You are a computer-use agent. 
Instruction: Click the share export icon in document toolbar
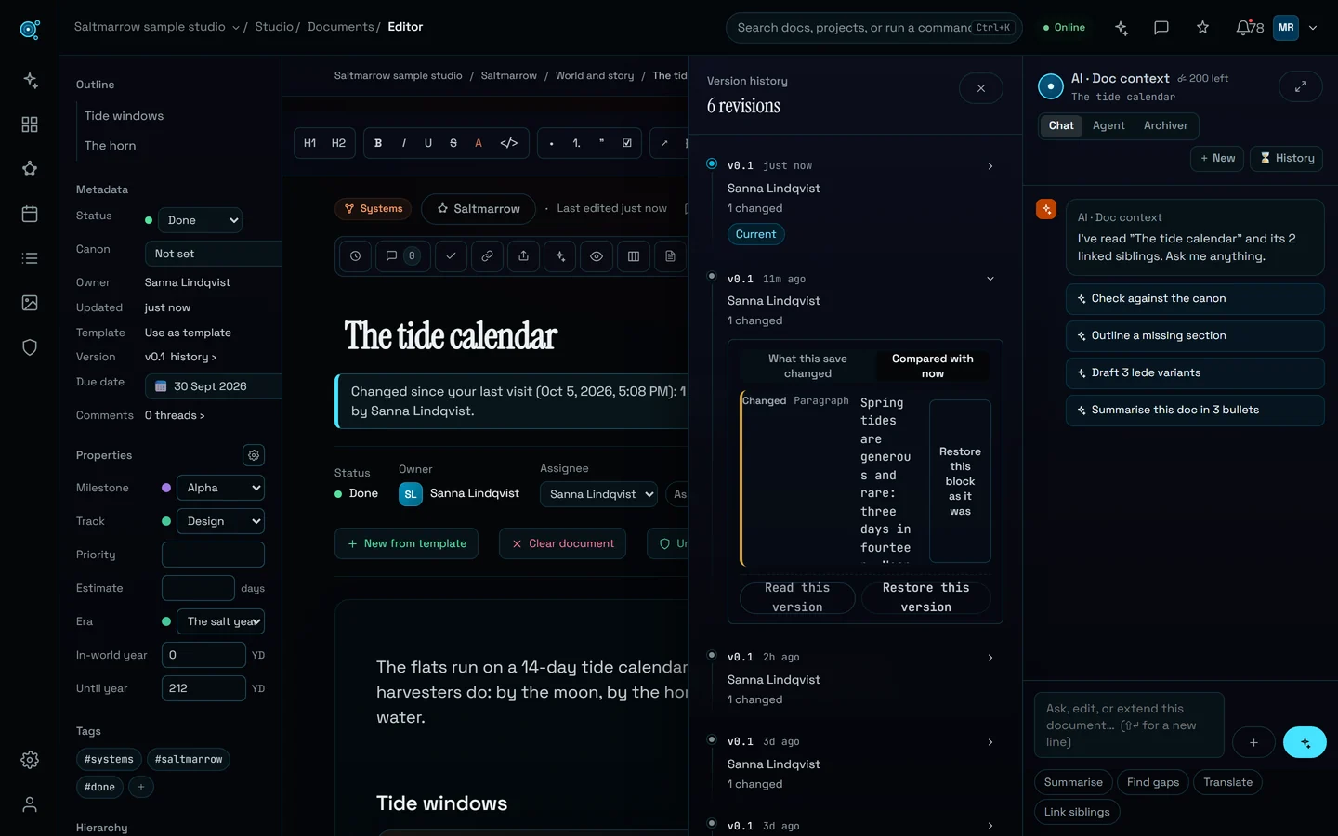(524, 256)
